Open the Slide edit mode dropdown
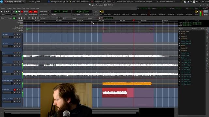The image size is (209, 117). click(4, 18)
